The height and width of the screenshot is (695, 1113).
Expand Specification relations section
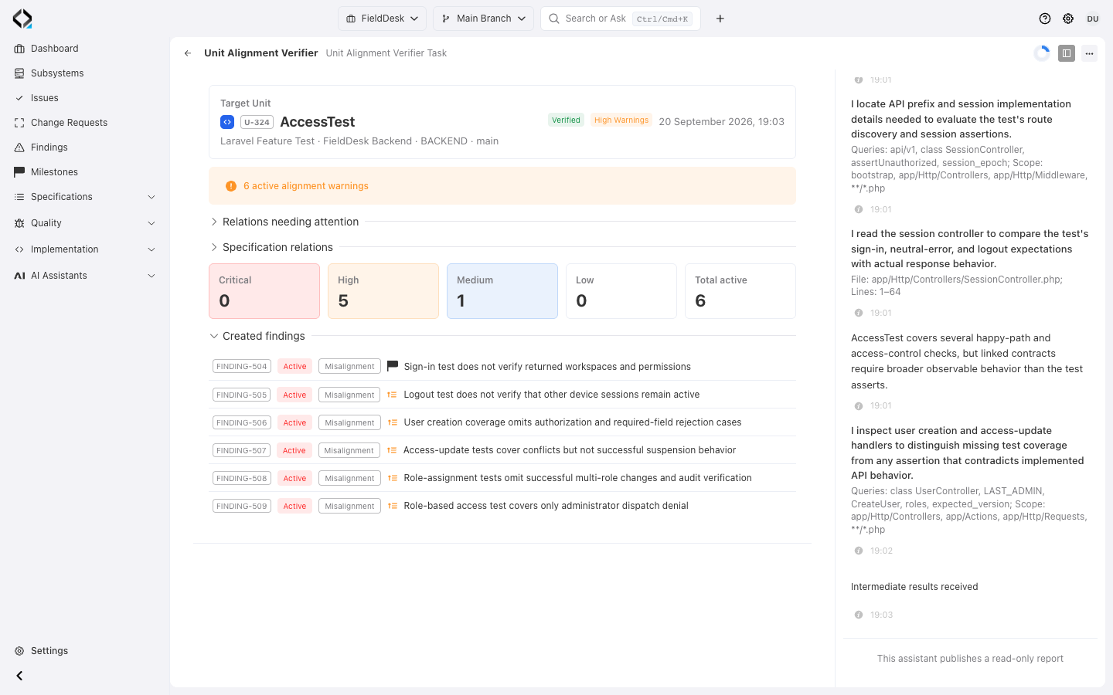point(271,247)
